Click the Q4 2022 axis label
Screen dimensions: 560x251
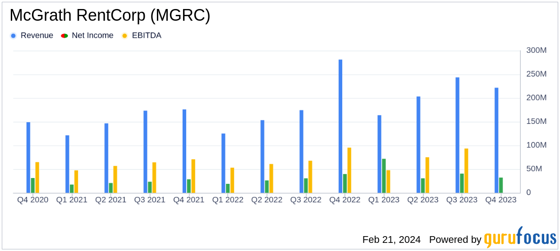click(345, 200)
